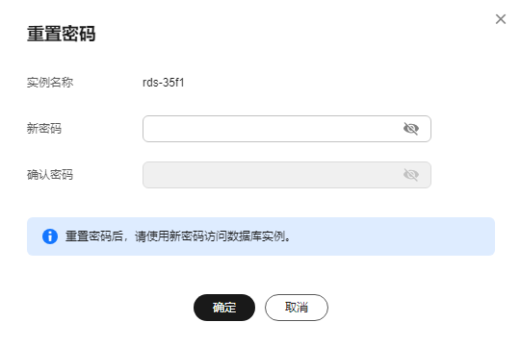Image resolution: width=521 pixels, height=347 pixels.
Task: Click the 实例名称 label
Action: (50, 83)
